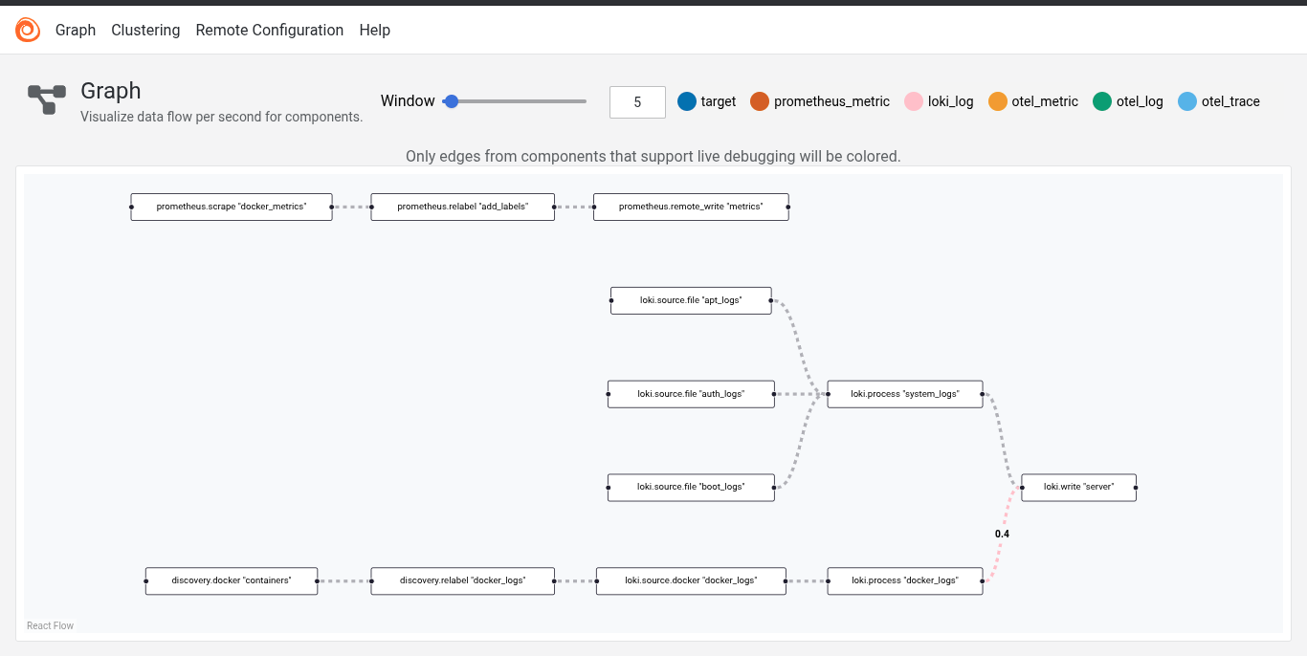Open the Clustering page
1307x656 pixels.
coord(145,30)
